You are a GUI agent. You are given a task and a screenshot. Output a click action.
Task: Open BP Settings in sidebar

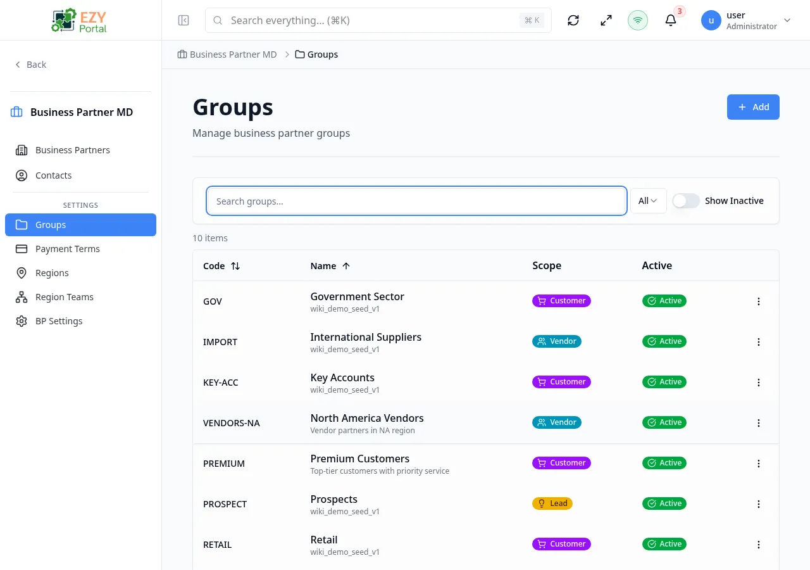80,321
